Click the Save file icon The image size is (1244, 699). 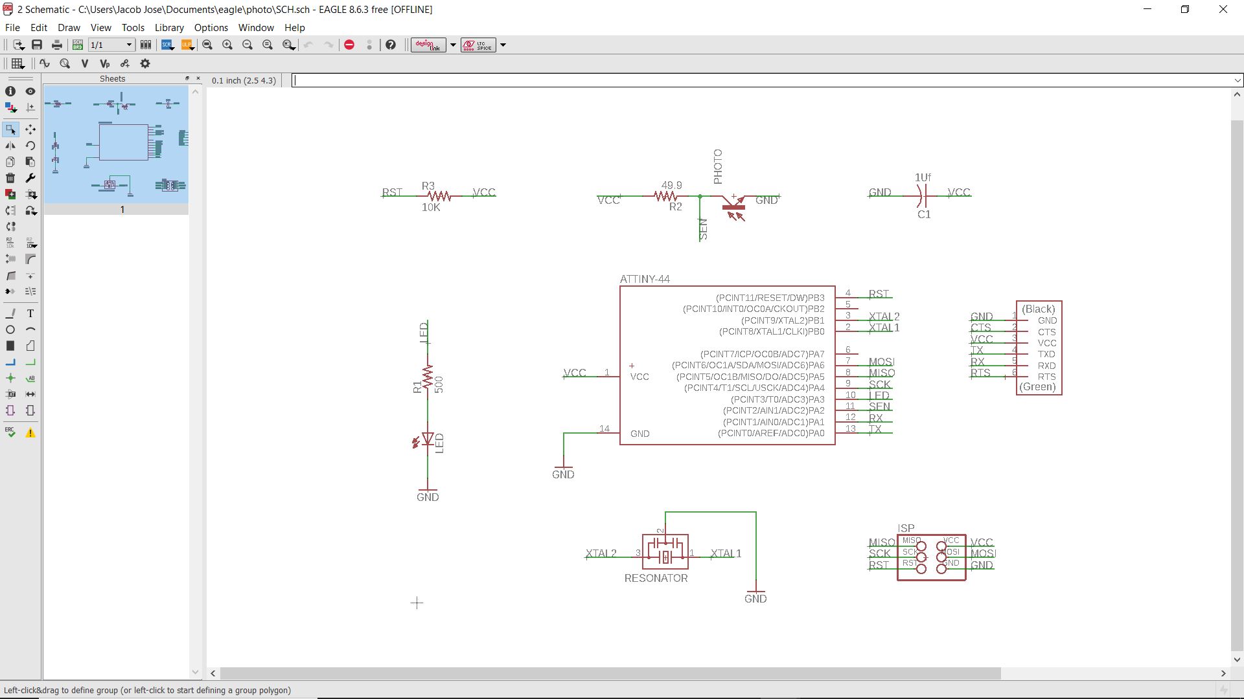click(37, 45)
